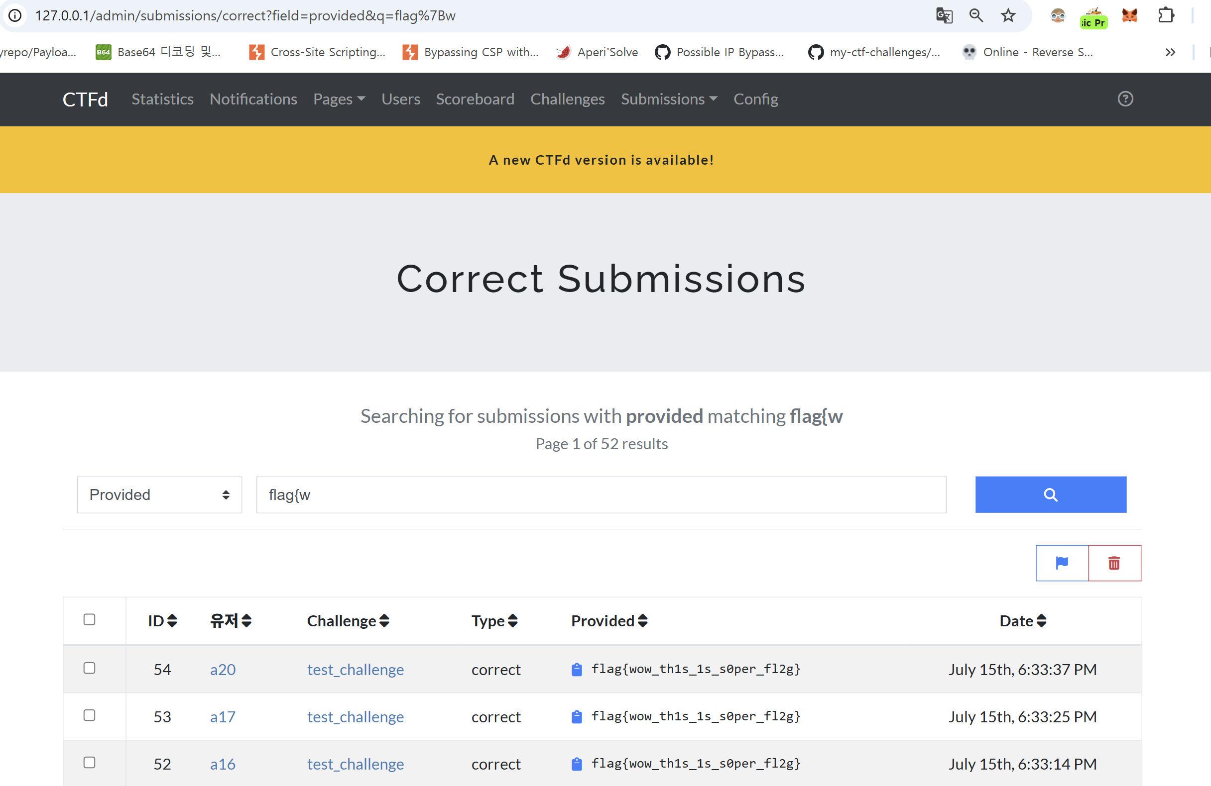Copy the flag via clipboard icon in row 52
This screenshot has height=786, width=1211.
(577, 764)
